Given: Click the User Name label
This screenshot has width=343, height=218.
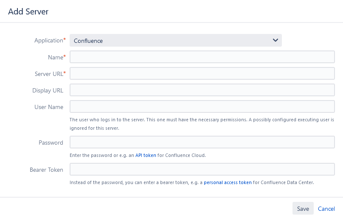Looking at the screenshot, I should coord(49,107).
